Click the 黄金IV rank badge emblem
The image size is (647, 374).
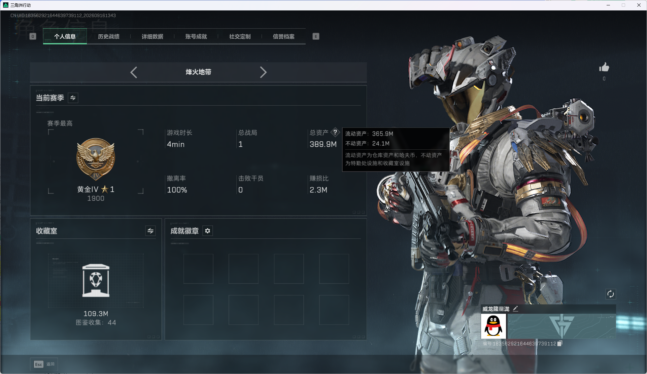click(x=96, y=159)
